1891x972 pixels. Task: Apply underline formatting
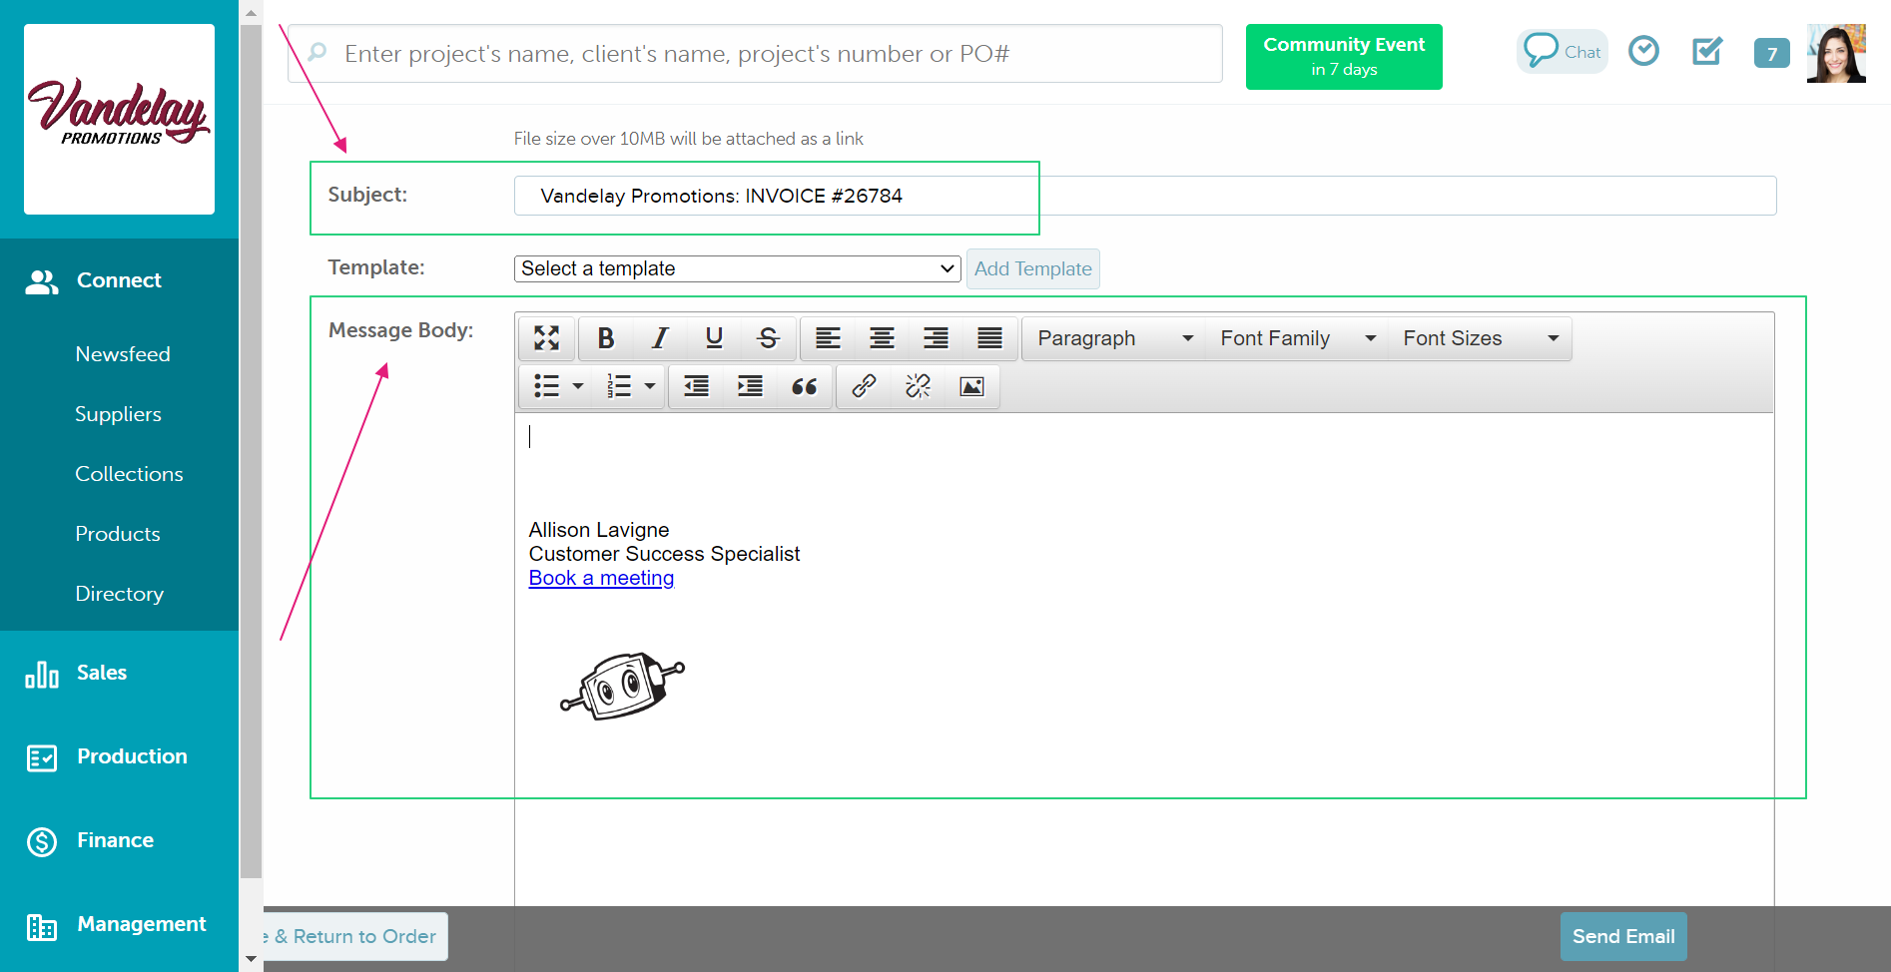[714, 338]
